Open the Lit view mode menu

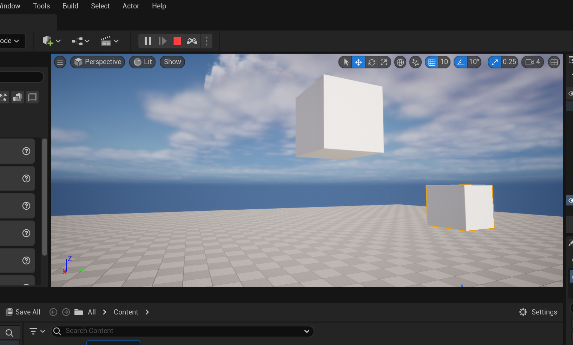click(x=143, y=62)
